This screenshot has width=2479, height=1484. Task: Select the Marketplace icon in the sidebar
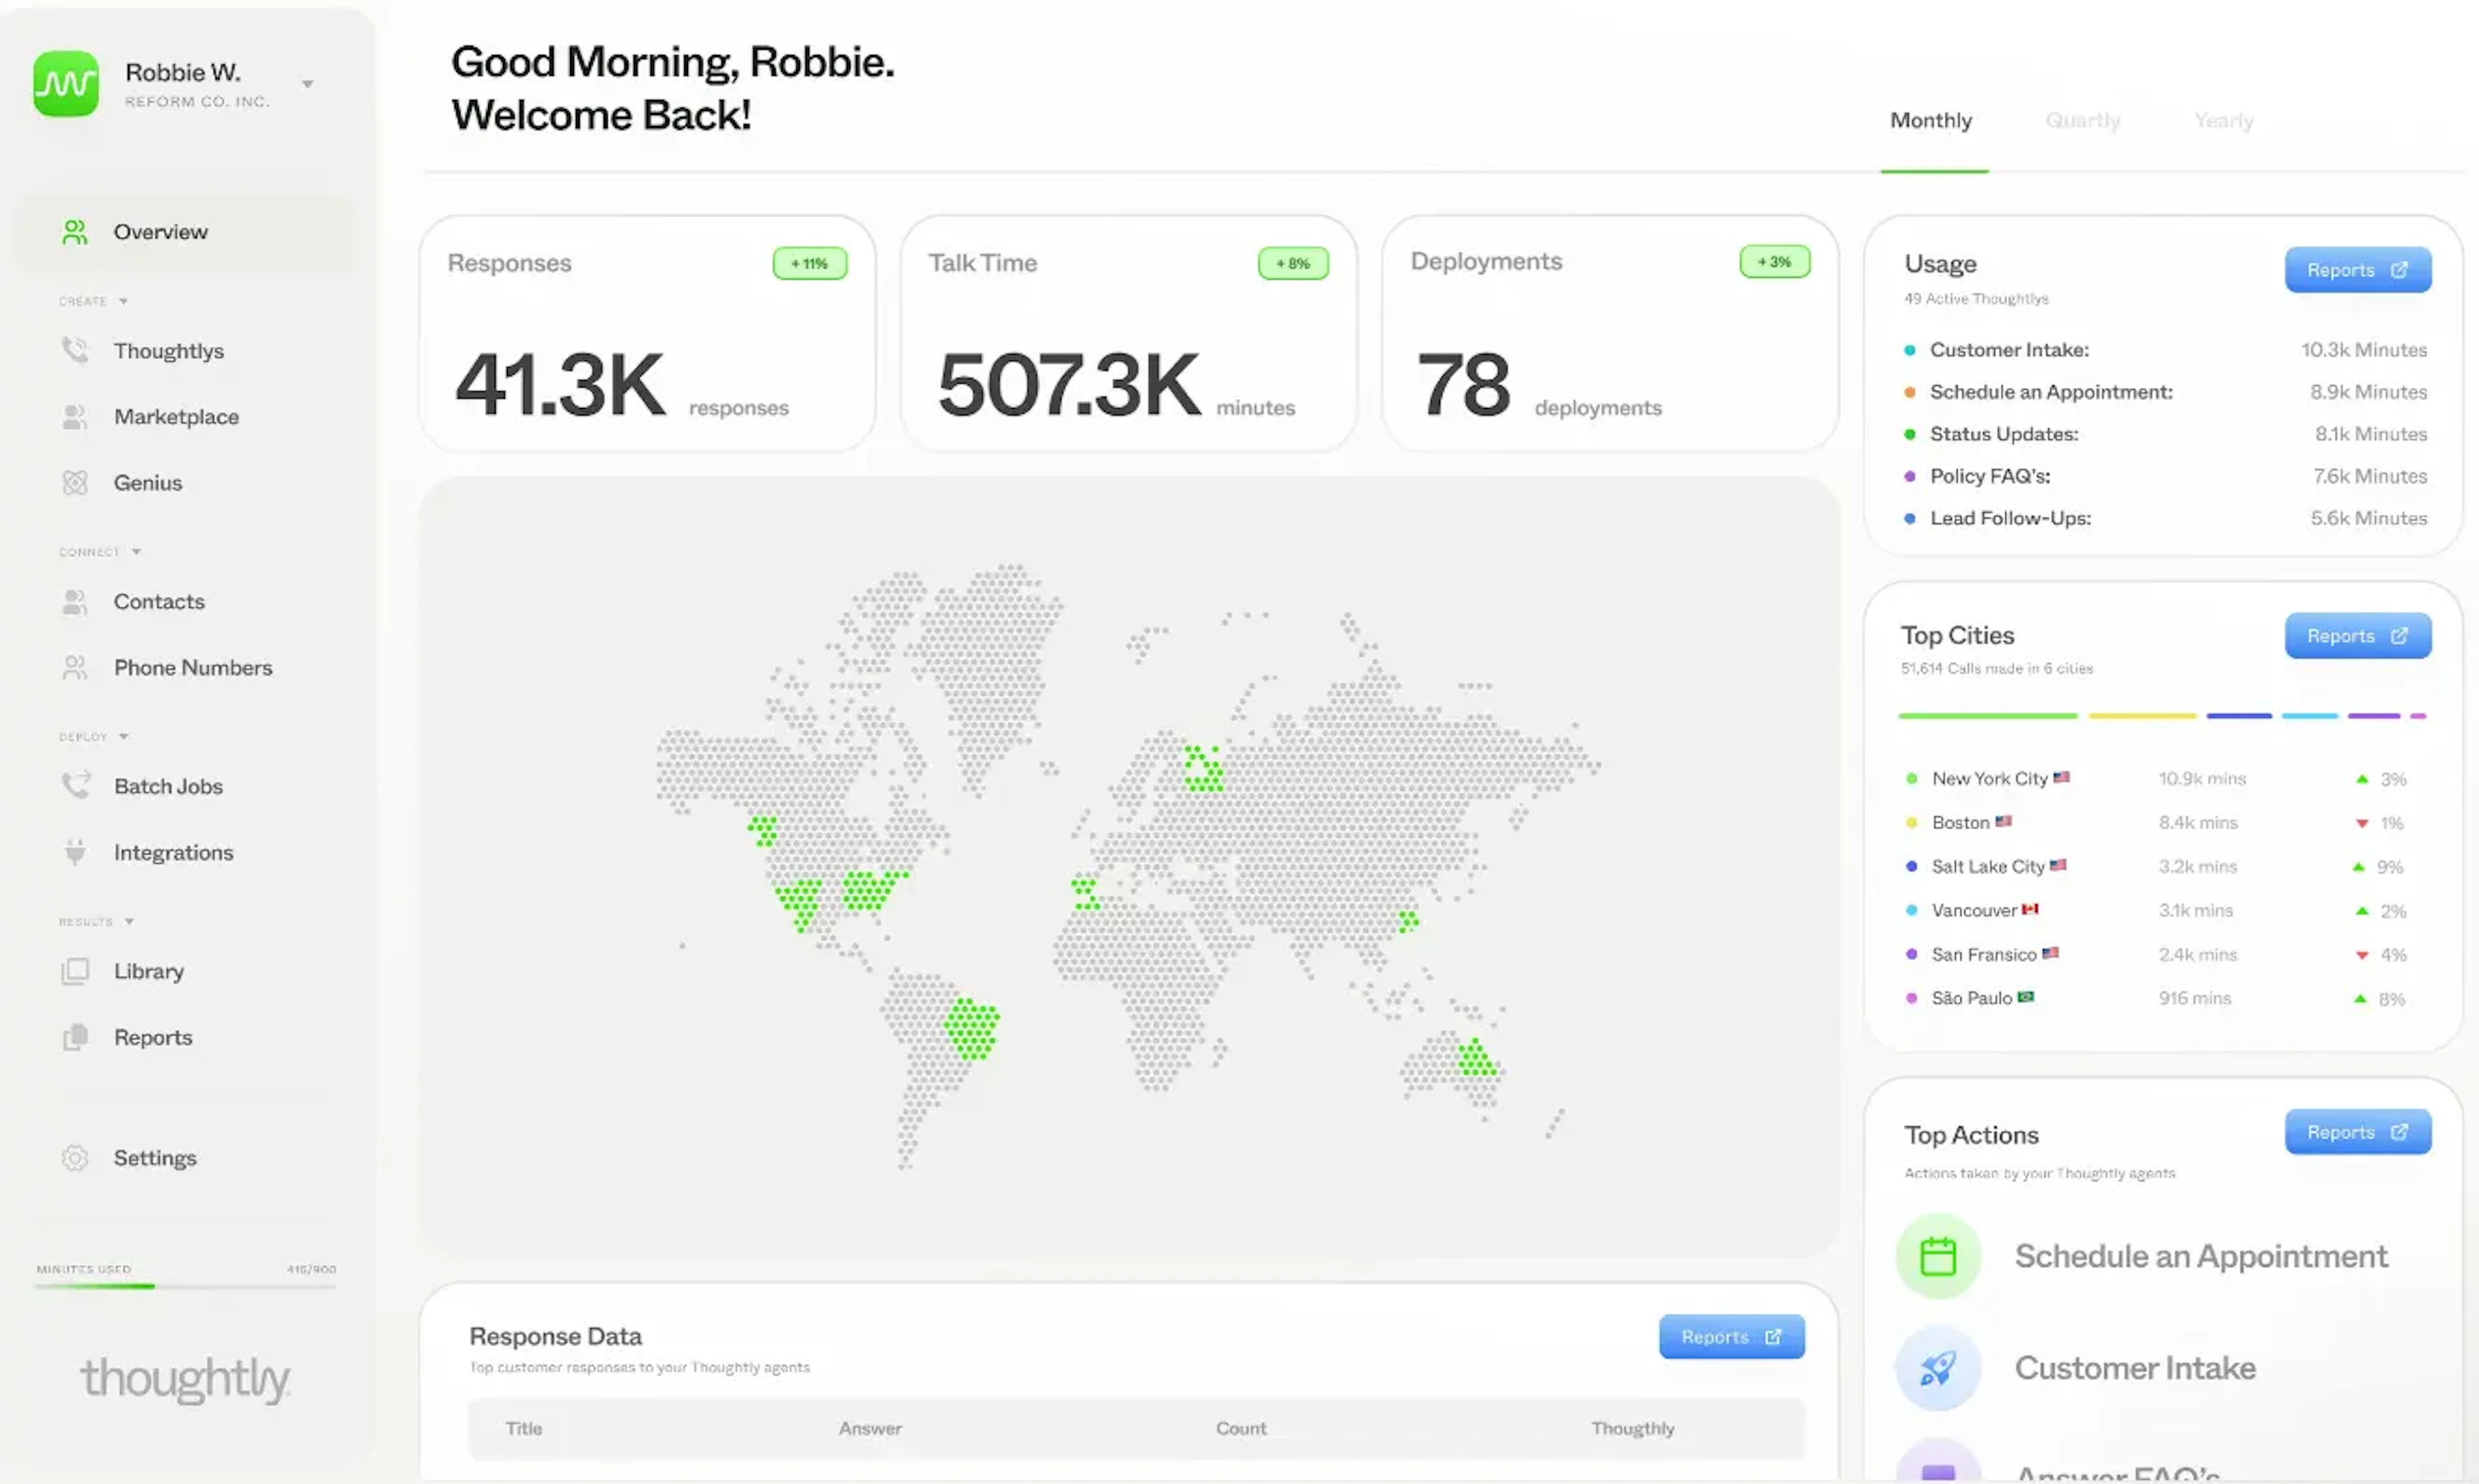(75, 417)
